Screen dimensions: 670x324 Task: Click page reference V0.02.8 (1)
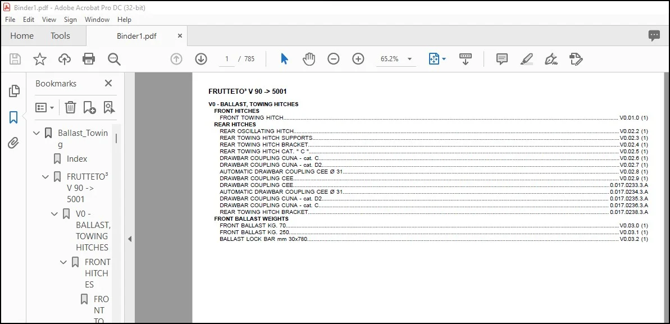(x=634, y=171)
